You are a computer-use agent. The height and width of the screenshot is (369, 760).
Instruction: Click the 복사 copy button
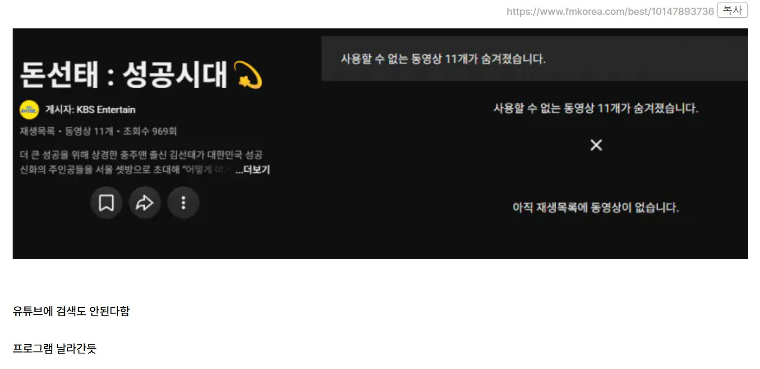pos(732,10)
